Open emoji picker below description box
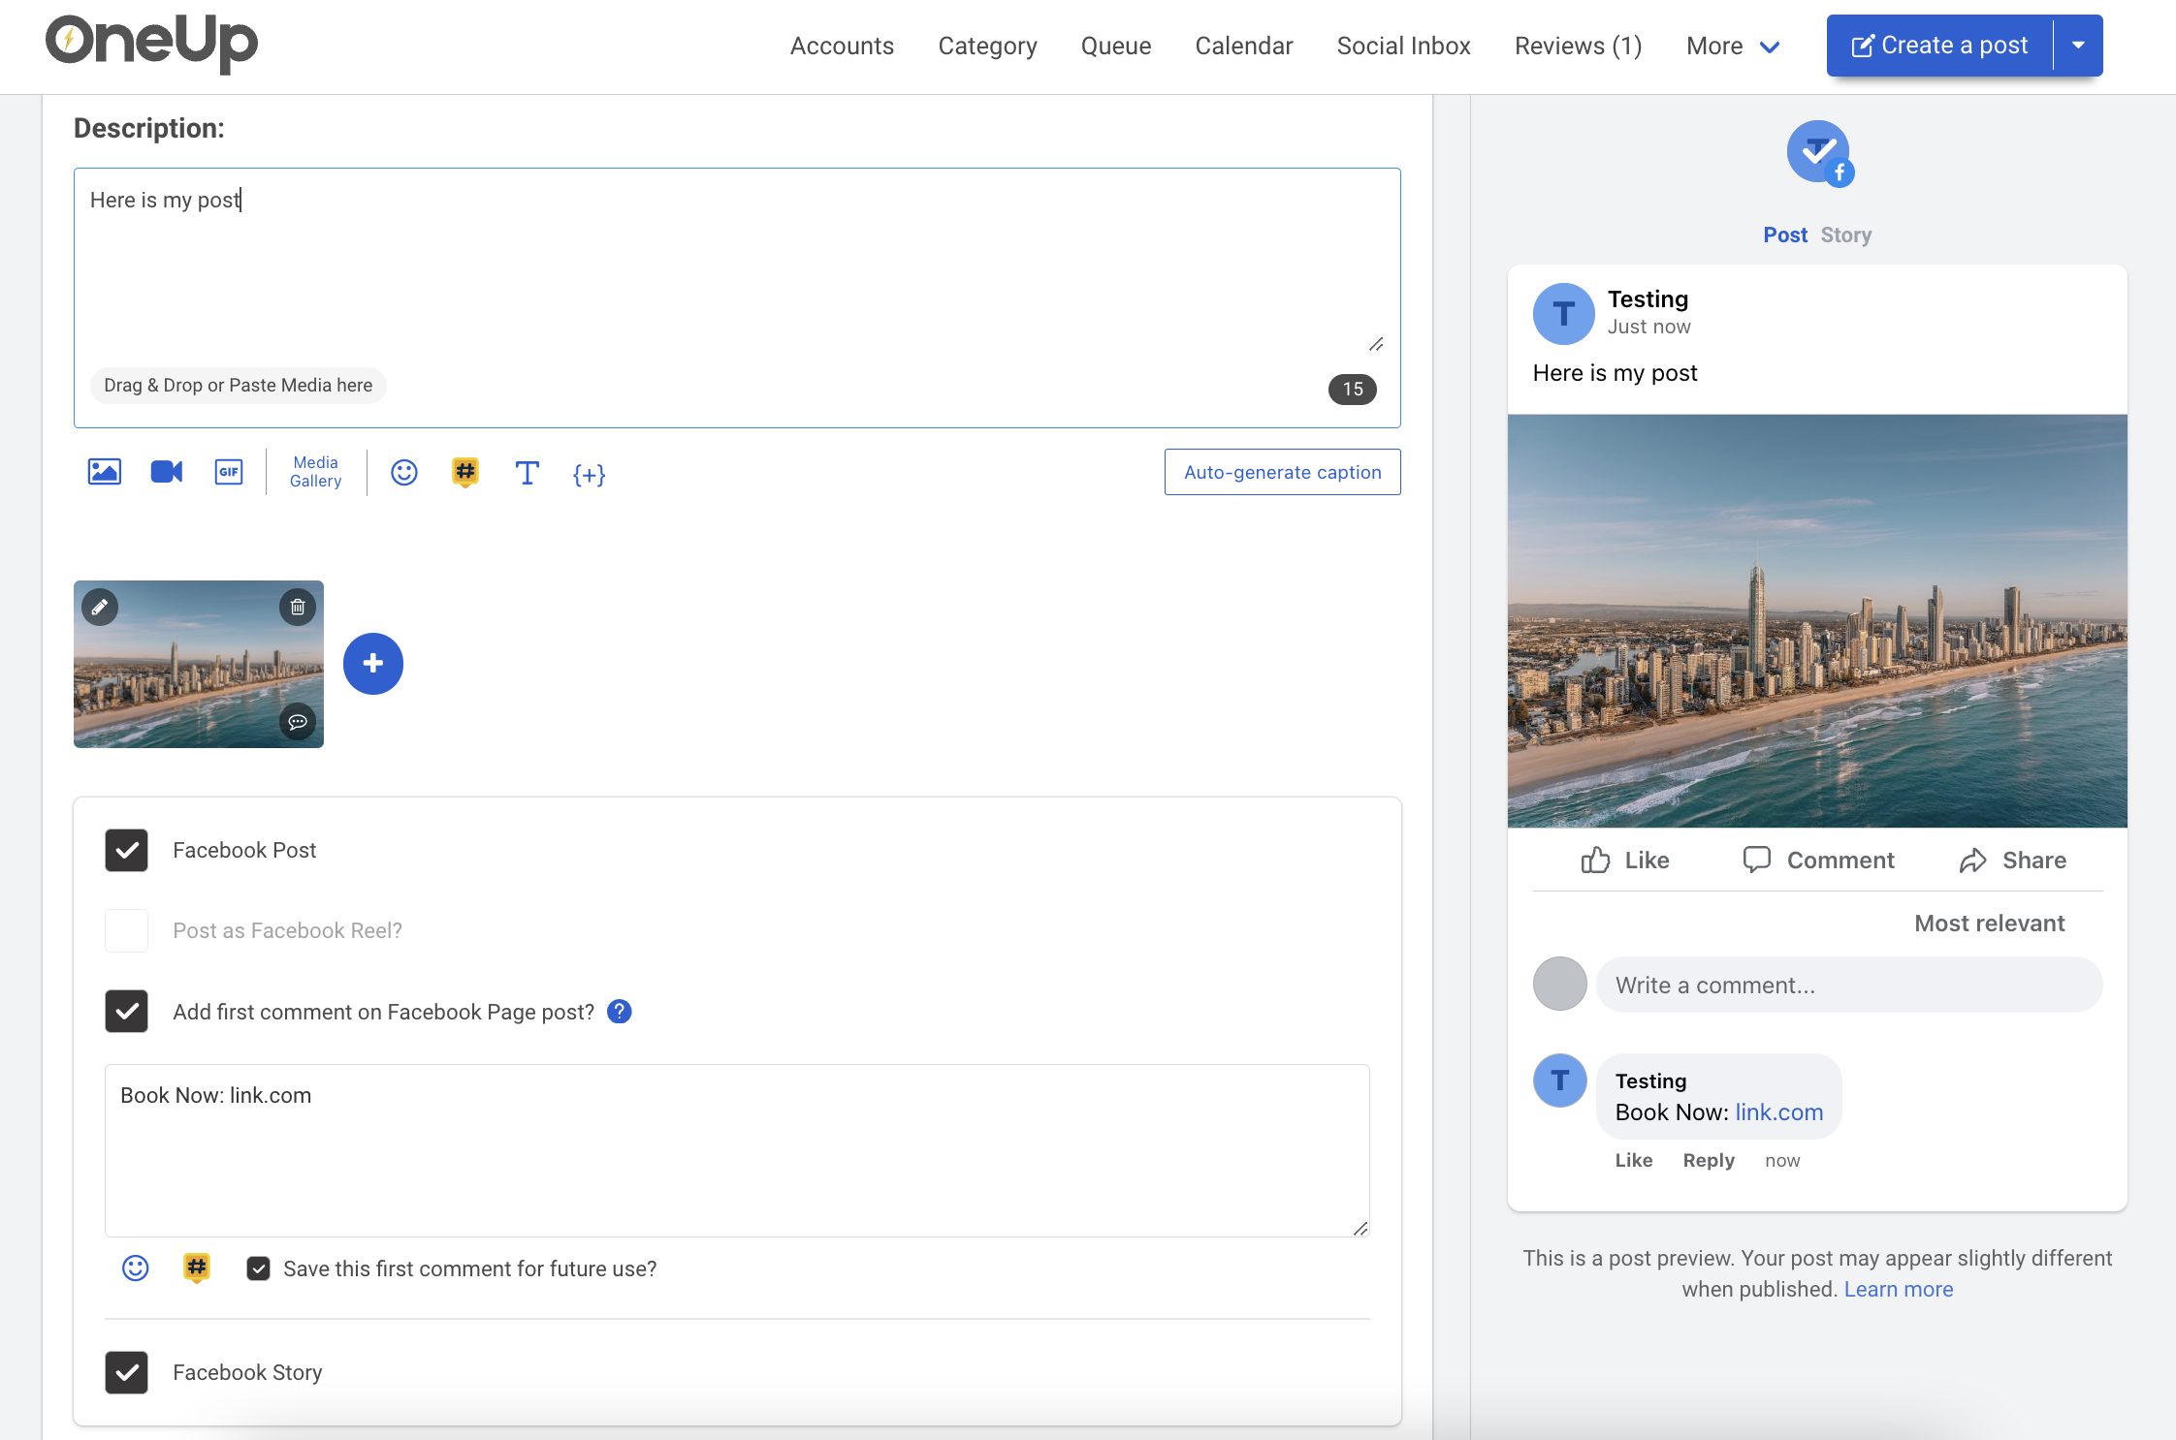The width and height of the screenshot is (2176, 1440). point(404,473)
